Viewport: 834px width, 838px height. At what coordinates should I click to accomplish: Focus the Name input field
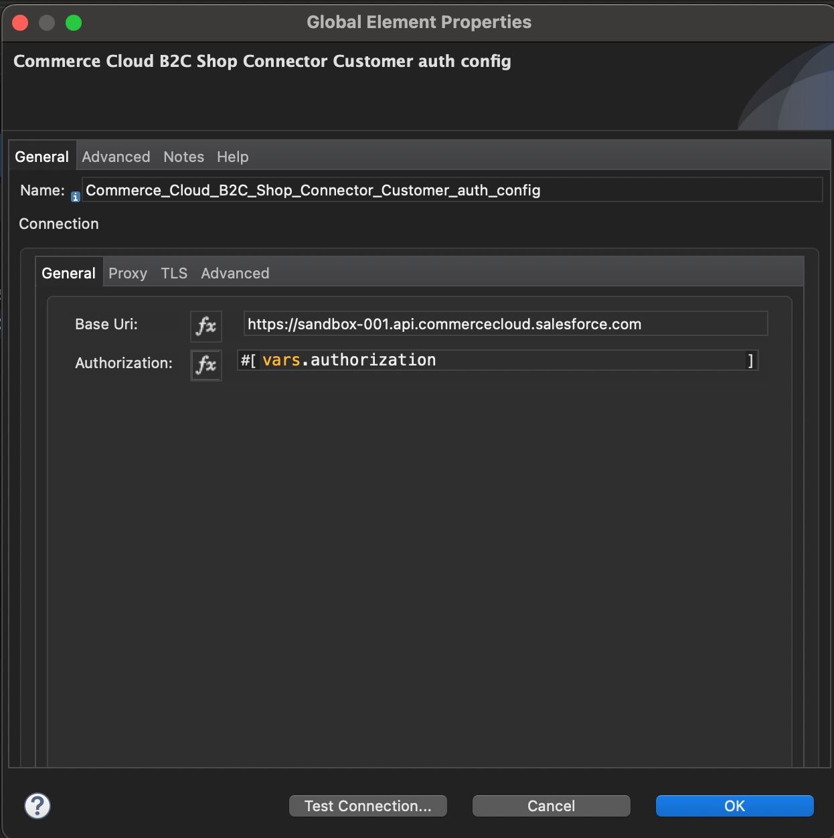coord(452,190)
